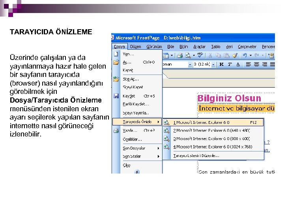Open the dropdown arrow next to Redo
Viewport: 284px width, 213px height.
[262, 56]
